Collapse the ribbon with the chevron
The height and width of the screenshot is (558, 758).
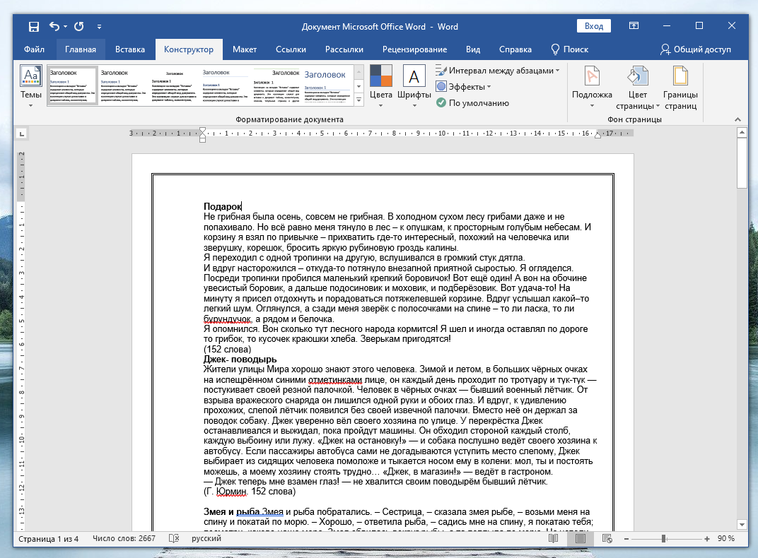click(737, 119)
